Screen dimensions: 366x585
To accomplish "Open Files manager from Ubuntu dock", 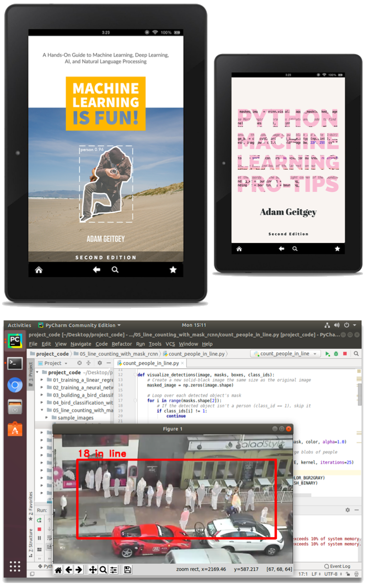I will pyautogui.click(x=15, y=407).
